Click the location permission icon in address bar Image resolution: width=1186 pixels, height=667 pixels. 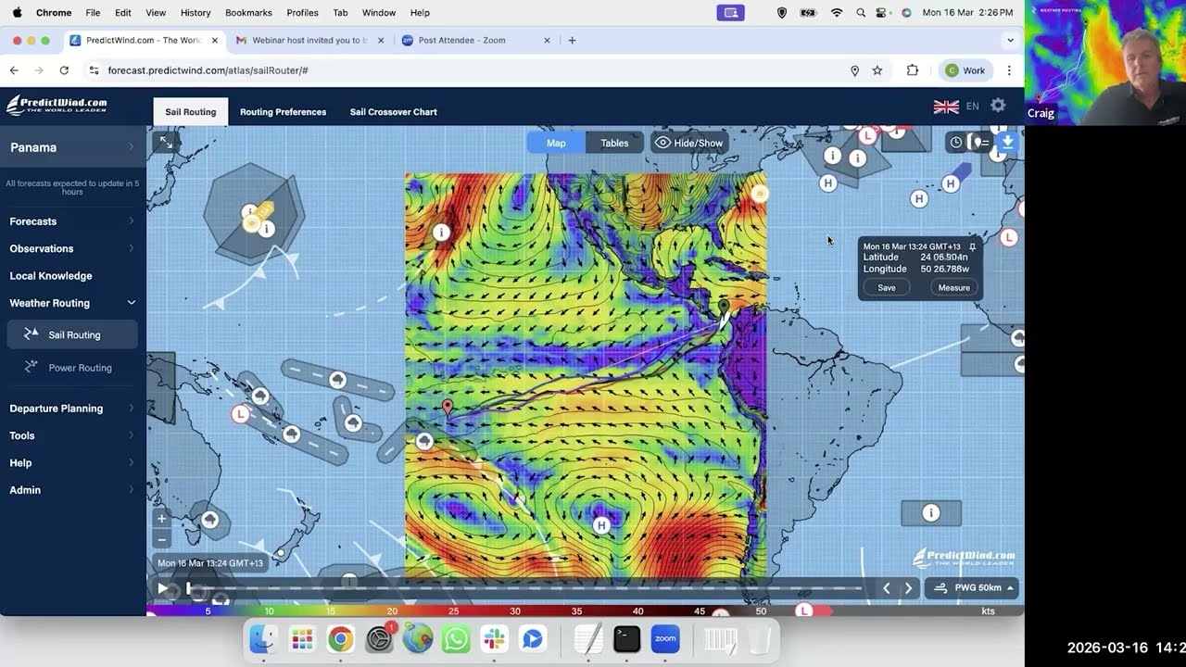(854, 70)
